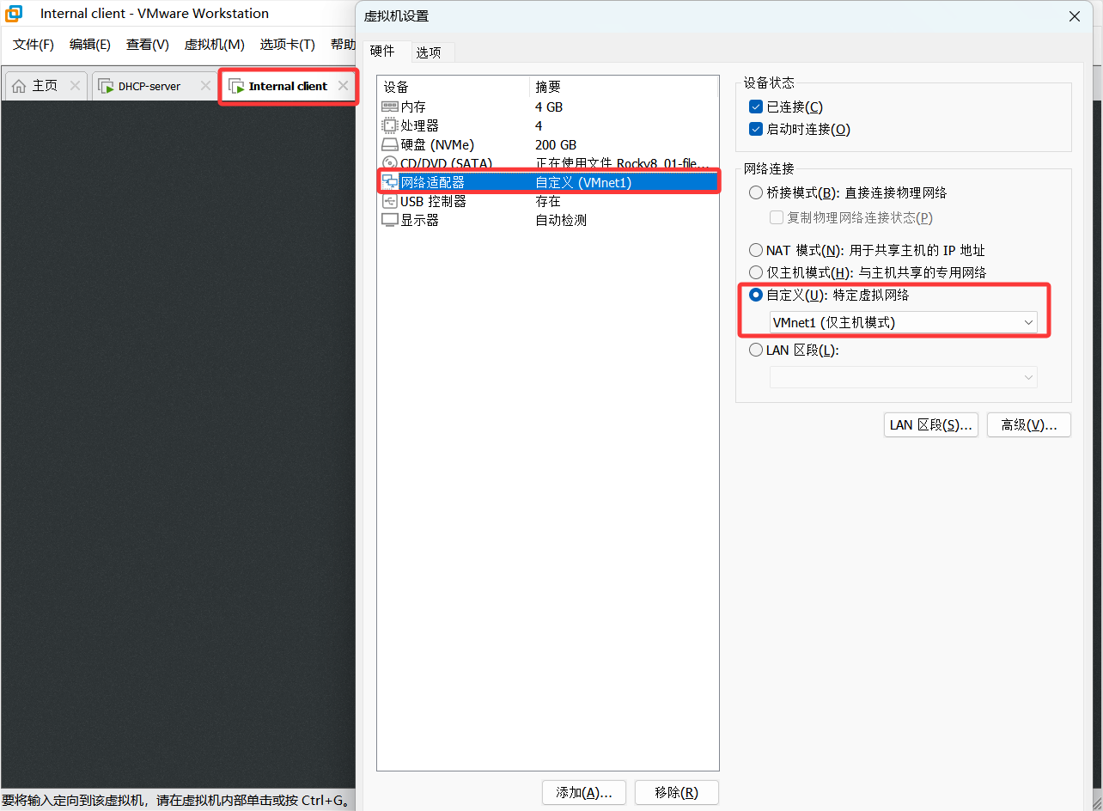Select the USB 控制器 row
This screenshot has width=1103, height=811.
(548, 201)
